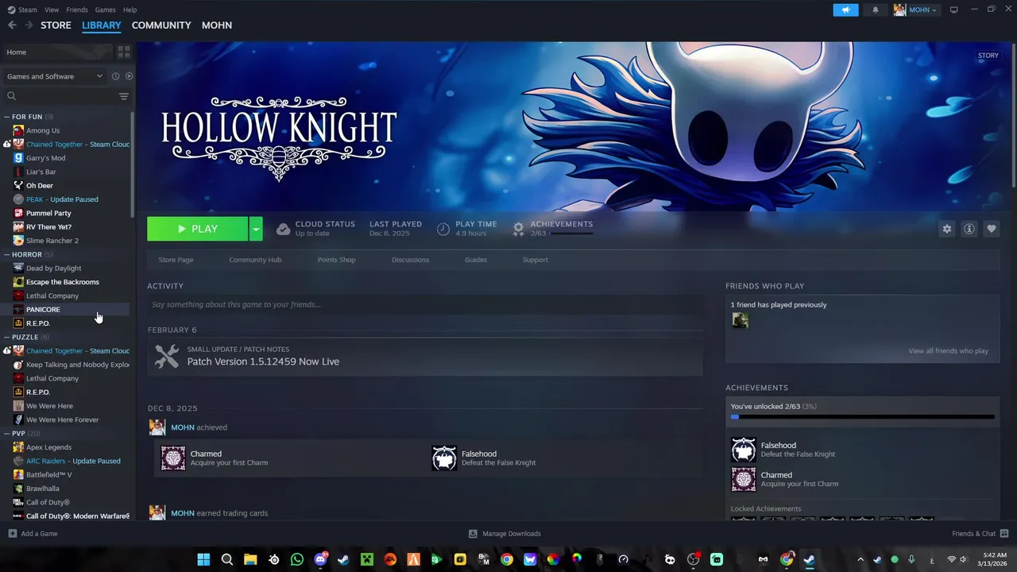Click achievements unlocked 2/63 progress bar
This screenshot has width=1017, height=572.
[863, 416]
